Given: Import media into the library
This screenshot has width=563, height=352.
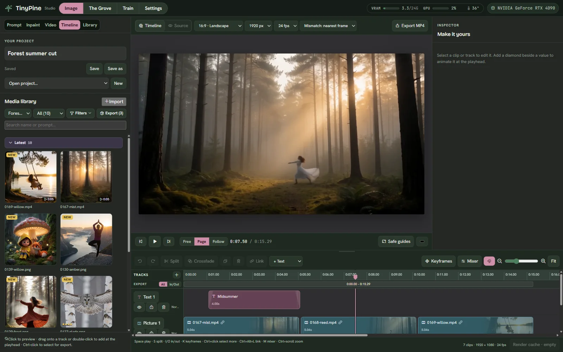Looking at the screenshot, I should pos(114,102).
